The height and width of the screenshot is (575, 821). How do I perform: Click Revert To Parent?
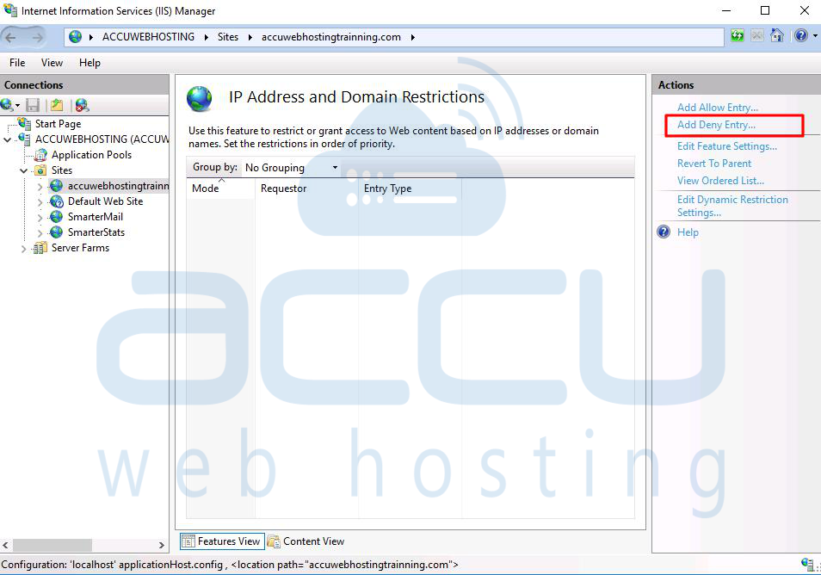[714, 164]
